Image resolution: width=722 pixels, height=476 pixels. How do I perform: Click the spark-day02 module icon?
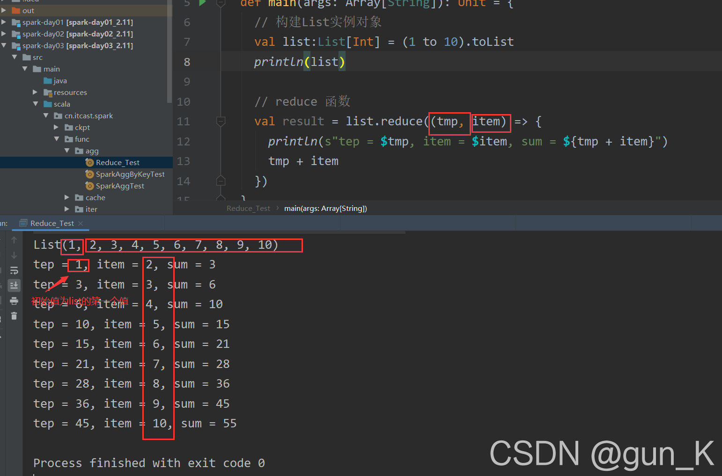tap(16, 34)
